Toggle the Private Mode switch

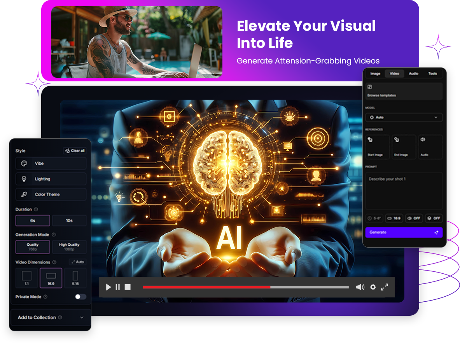coord(80,297)
